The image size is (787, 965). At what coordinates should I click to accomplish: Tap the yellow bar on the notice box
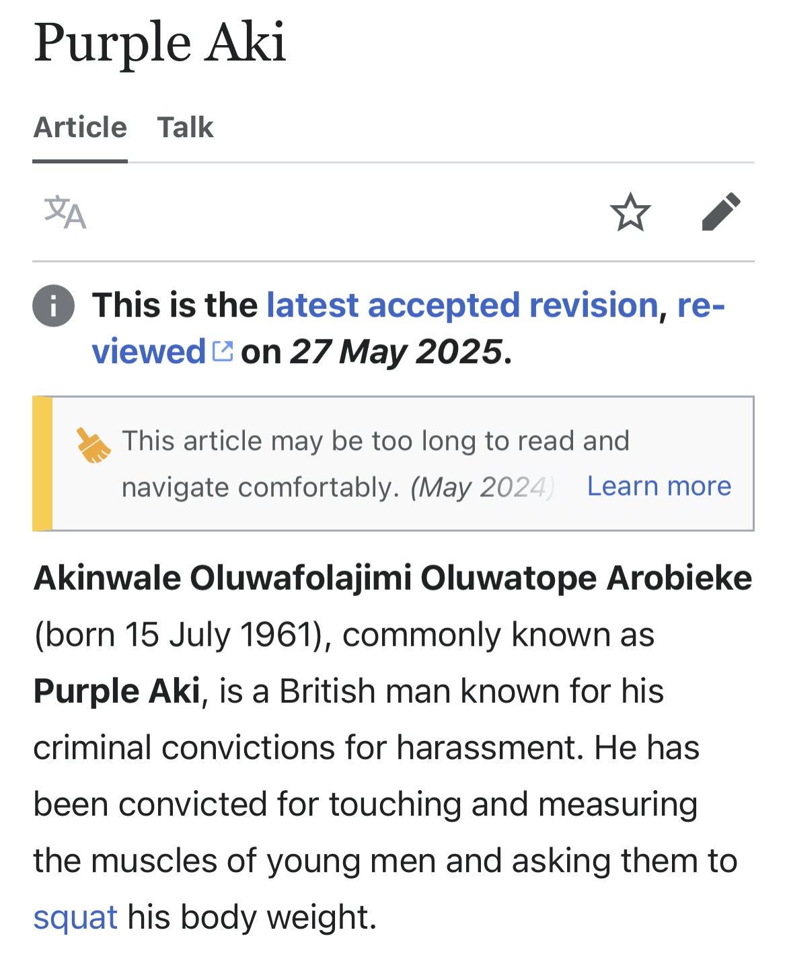(x=42, y=463)
